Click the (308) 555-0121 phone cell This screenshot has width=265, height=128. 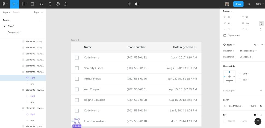pyautogui.click(x=137, y=68)
